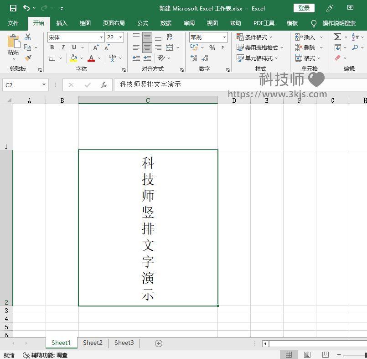Image resolution: width=367 pixels, height=359 pixels.
Task: Expand the Name Box C2 dropdown
Action: click(x=44, y=85)
